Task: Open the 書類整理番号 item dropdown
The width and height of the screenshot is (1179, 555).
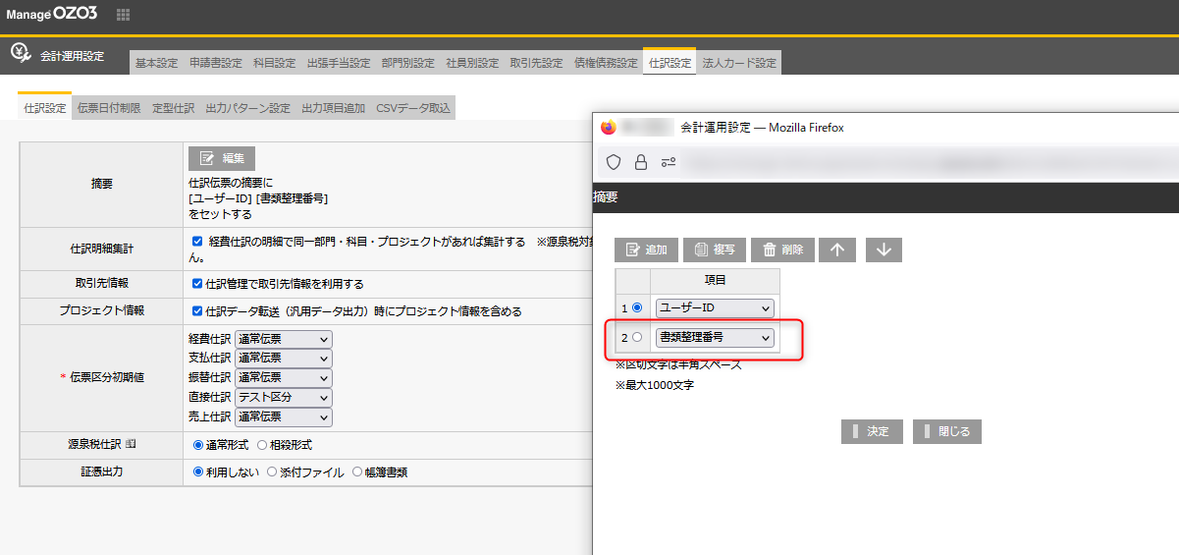Action: click(x=715, y=338)
